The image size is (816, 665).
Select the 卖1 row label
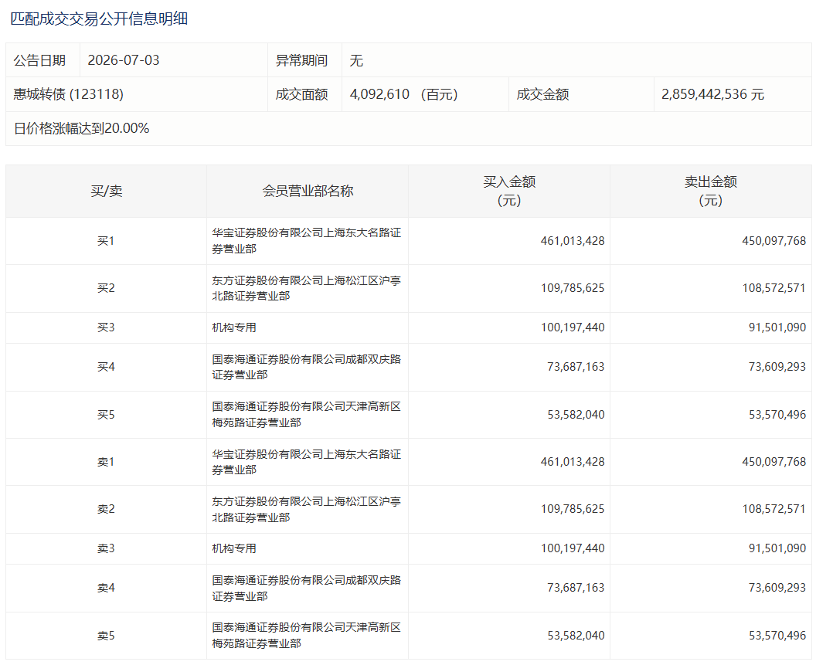click(106, 462)
